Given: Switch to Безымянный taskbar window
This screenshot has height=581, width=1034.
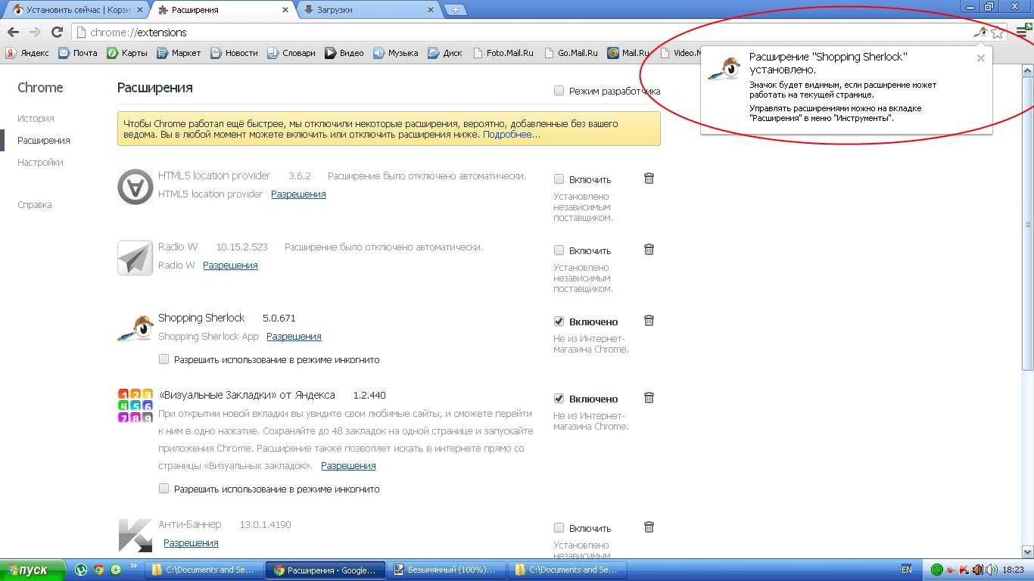Looking at the screenshot, I should (x=446, y=570).
